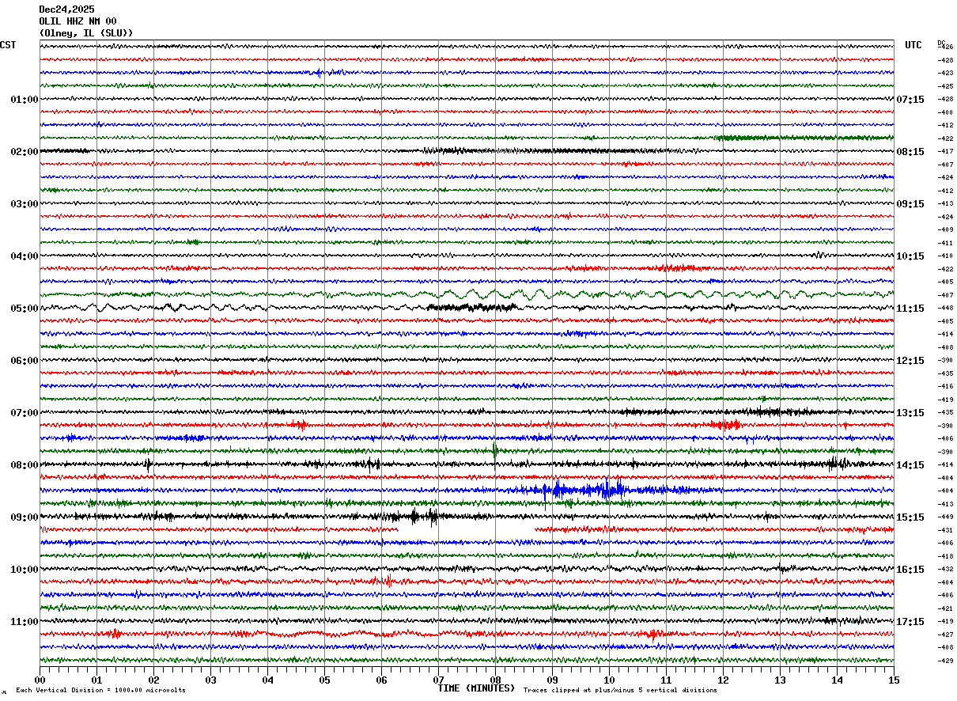Click the DC offset value -421
The image size is (957, 701).
945,608
